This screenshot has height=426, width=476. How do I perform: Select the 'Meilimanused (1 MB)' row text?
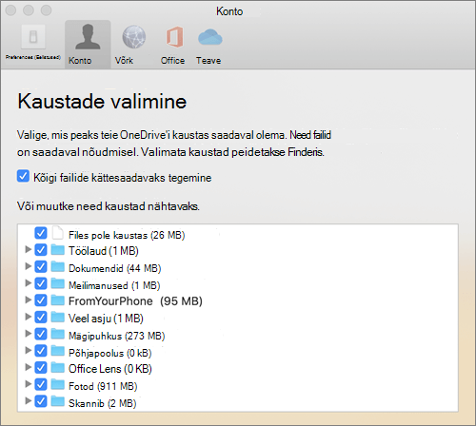tap(114, 285)
